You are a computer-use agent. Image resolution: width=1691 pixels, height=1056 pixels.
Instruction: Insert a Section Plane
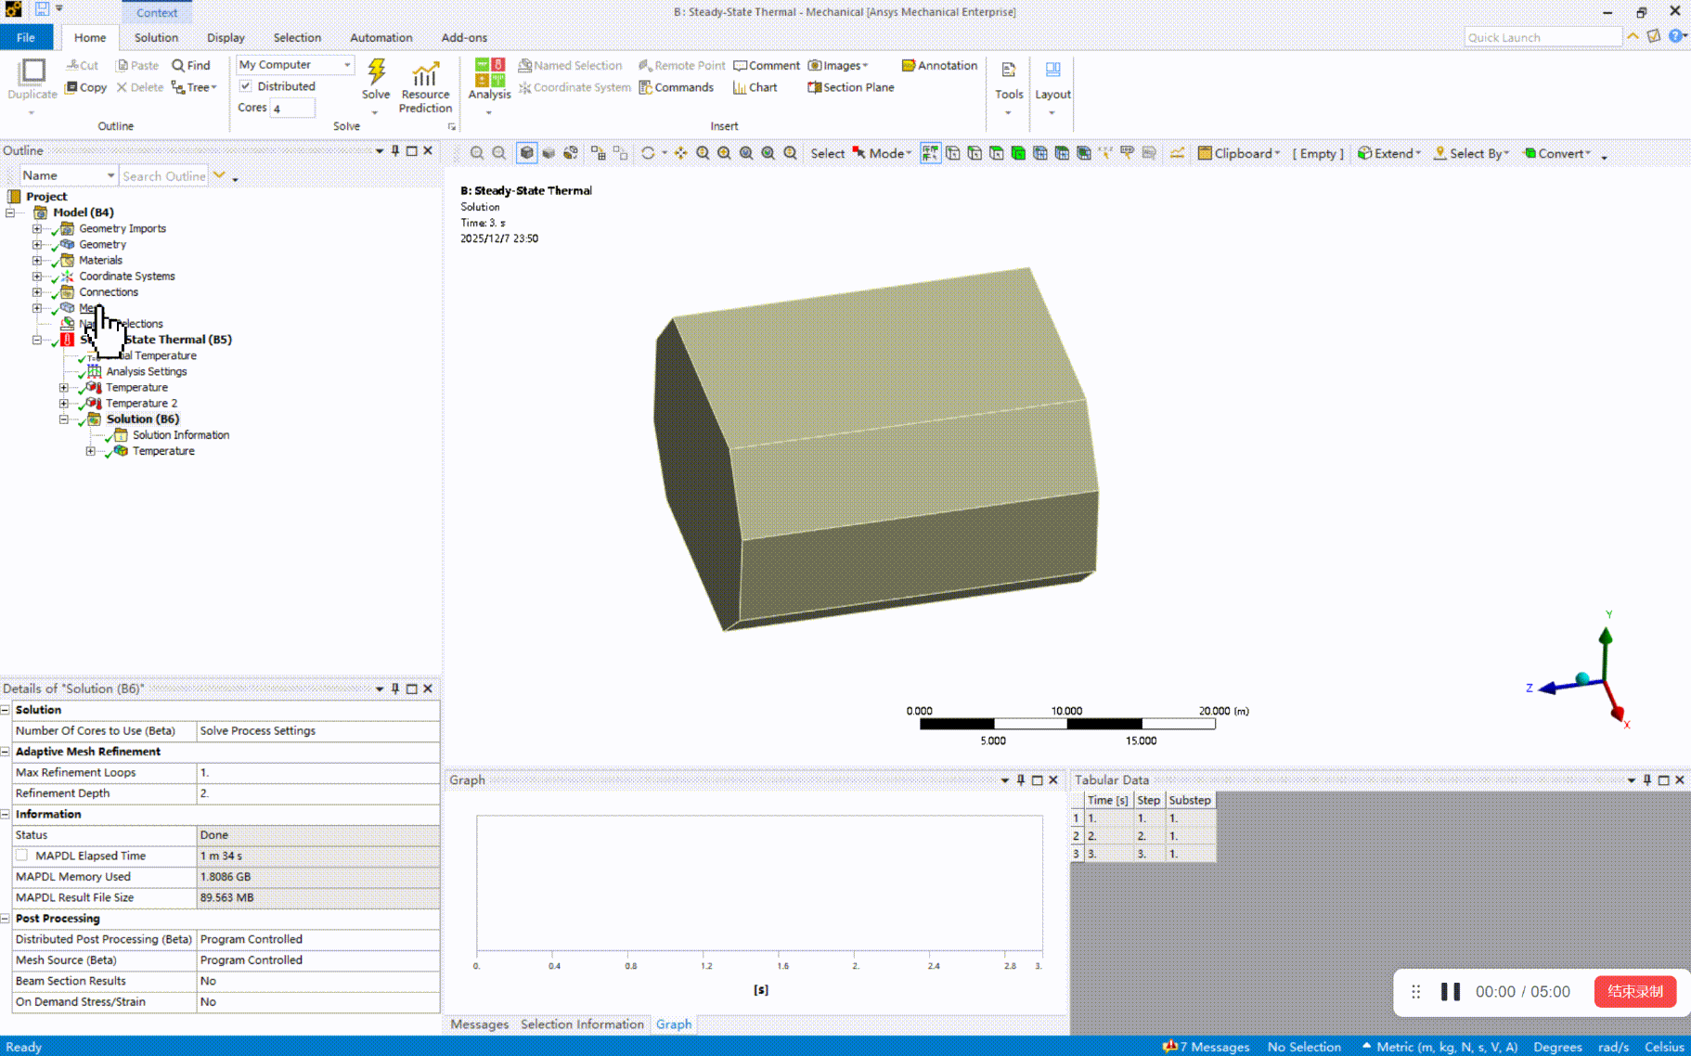[x=851, y=87]
